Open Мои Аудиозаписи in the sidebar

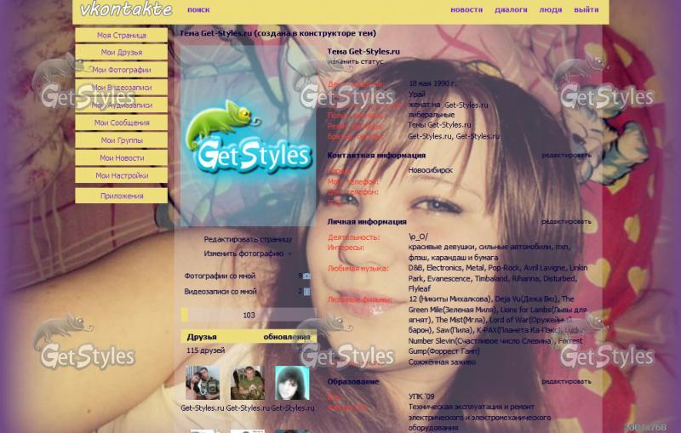pyautogui.click(x=121, y=105)
